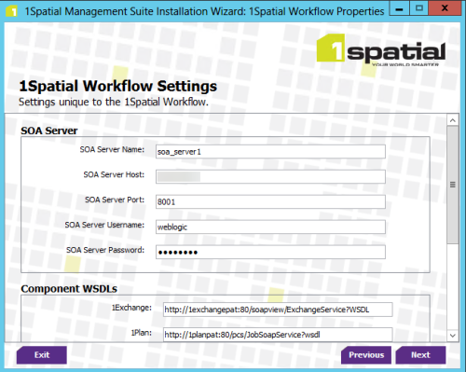Click the SOA Server Name label
This screenshot has width=466, height=372.
click(112, 149)
